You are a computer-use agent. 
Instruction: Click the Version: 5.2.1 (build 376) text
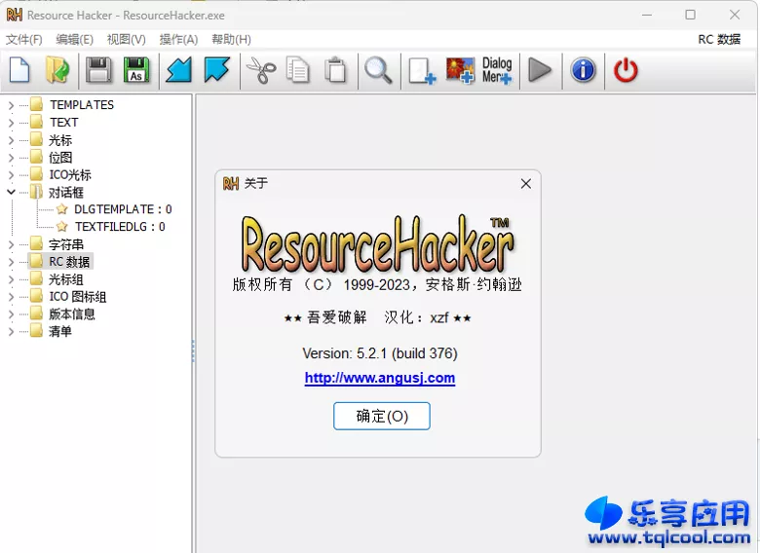pyautogui.click(x=380, y=353)
